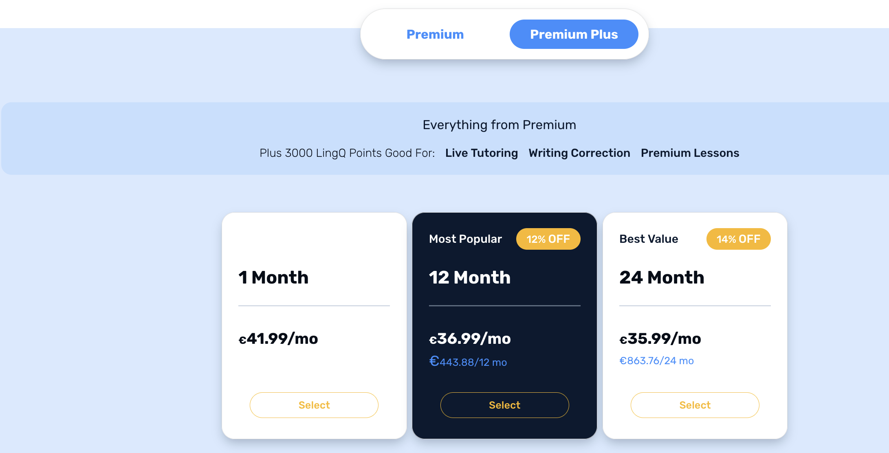889x453 pixels.
Task: Click the 24 Month plan heading
Action: point(662,277)
